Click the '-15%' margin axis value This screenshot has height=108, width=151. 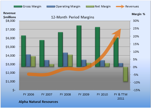pos(136,90)
